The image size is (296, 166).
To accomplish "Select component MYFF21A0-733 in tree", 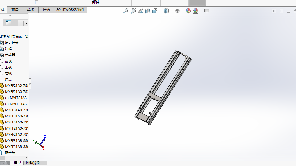I will (x=16, y=86).
